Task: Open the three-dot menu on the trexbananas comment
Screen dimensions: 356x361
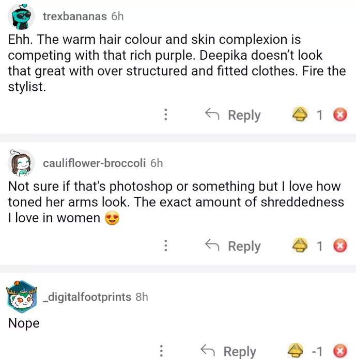Action: [x=165, y=114]
